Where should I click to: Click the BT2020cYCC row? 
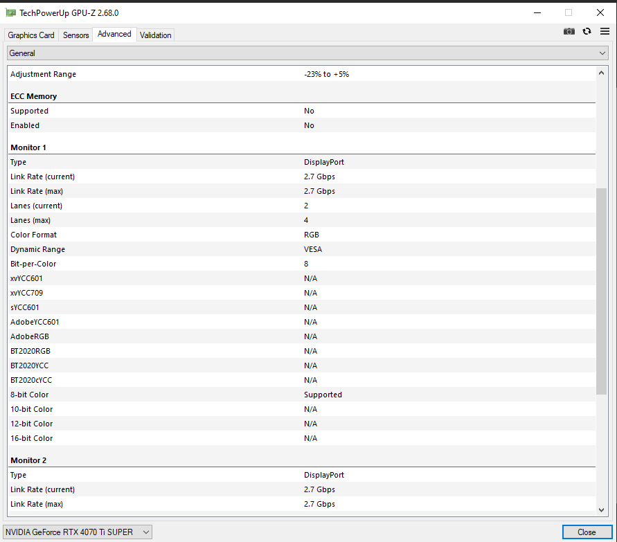(x=301, y=380)
